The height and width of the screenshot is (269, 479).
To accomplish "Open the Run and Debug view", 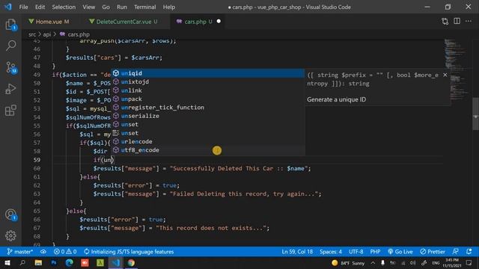I will pos(10,89).
